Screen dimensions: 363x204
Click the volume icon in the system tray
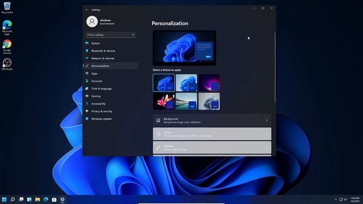pos(345,199)
